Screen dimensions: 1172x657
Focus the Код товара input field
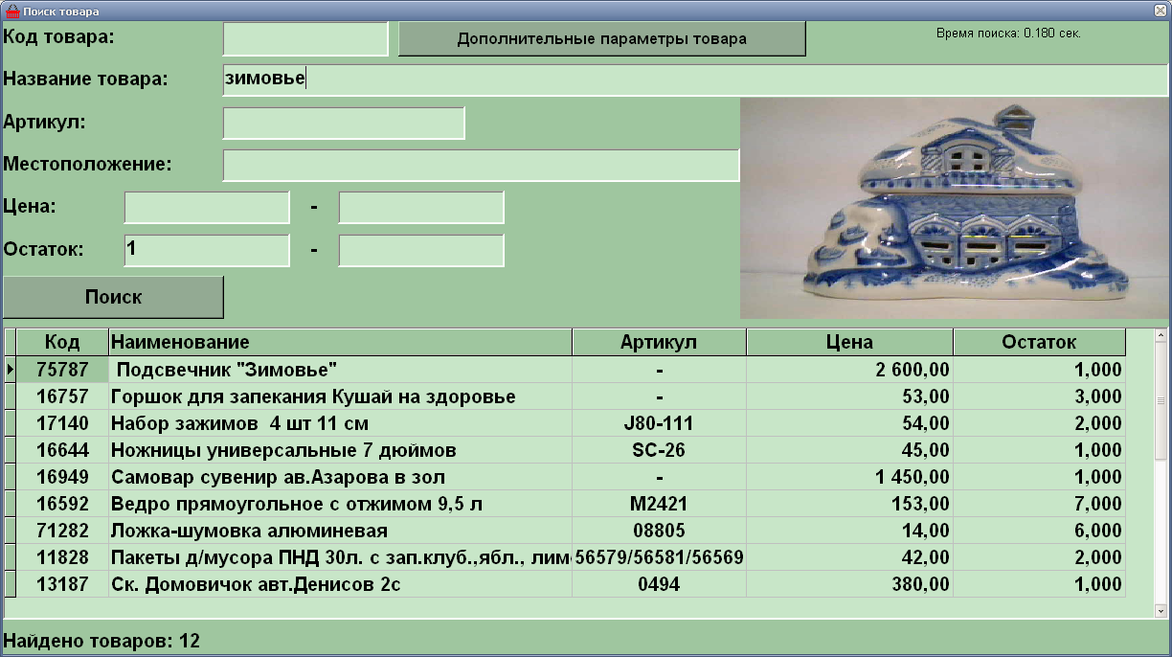tap(305, 38)
